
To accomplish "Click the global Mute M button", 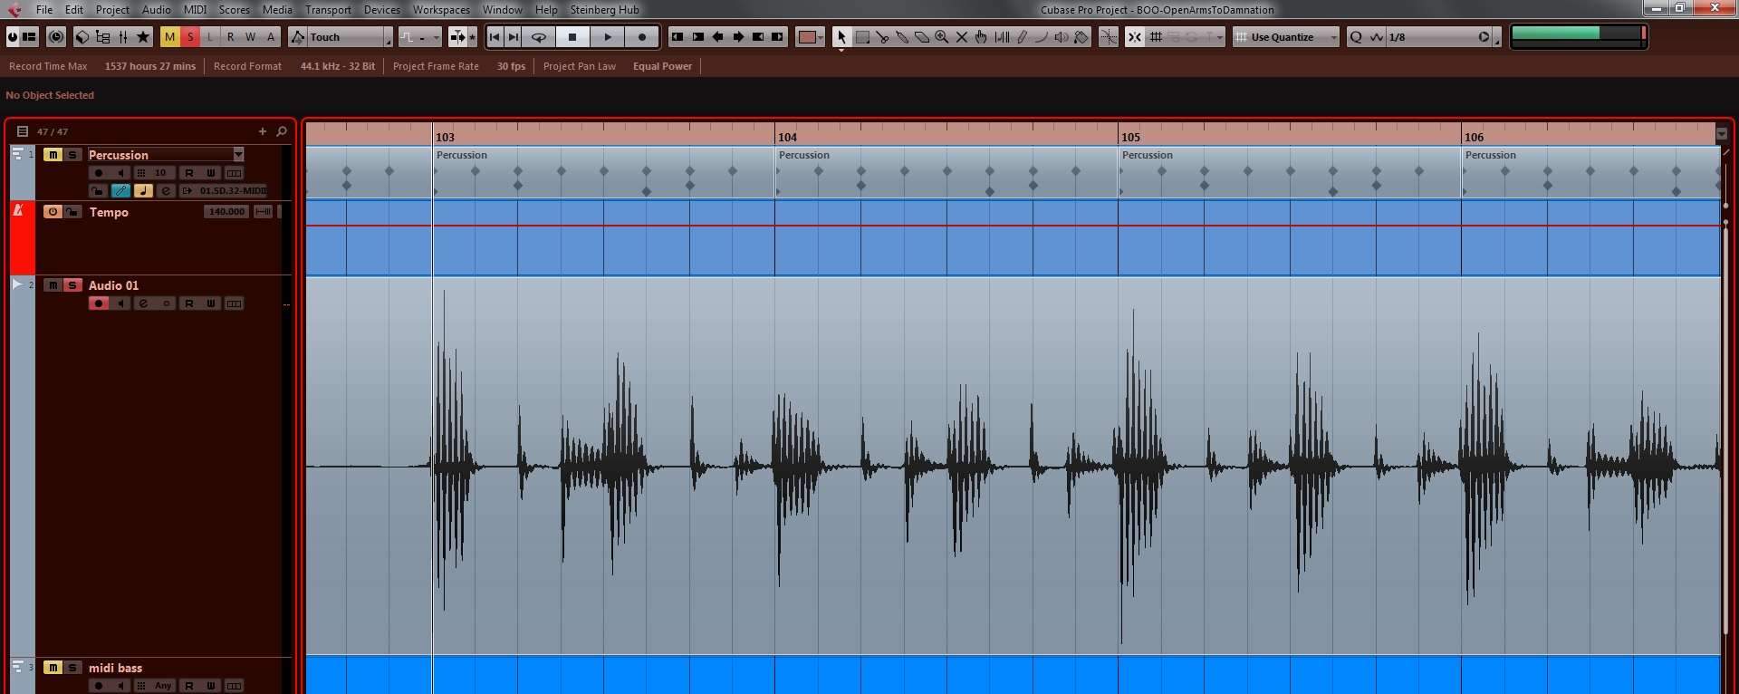I will (169, 37).
